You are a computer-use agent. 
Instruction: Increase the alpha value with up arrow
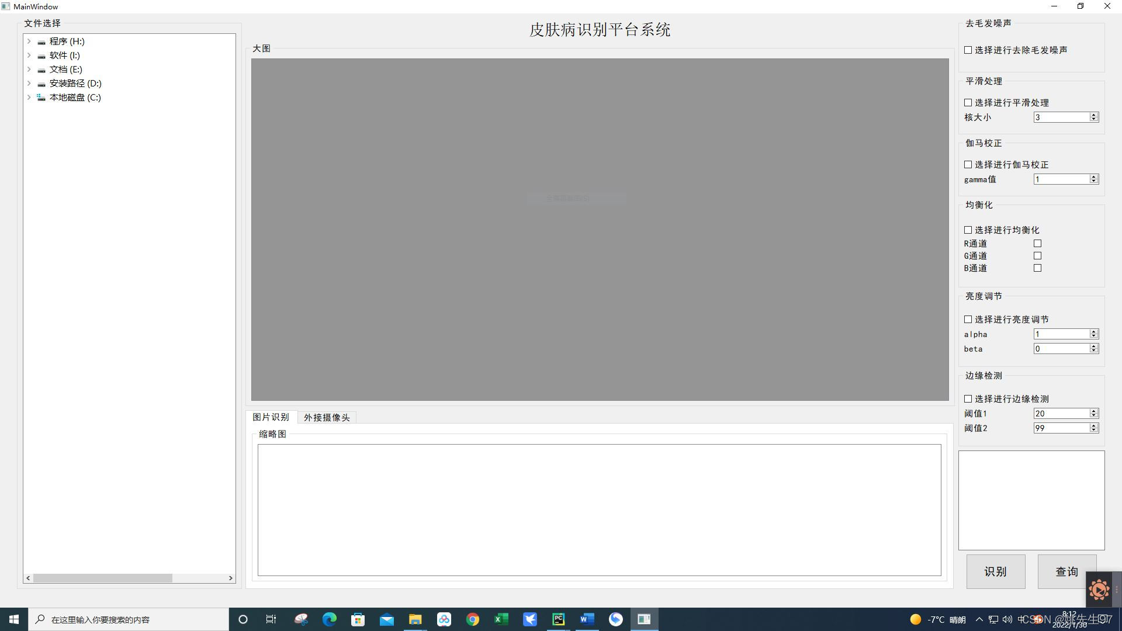[x=1094, y=332]
